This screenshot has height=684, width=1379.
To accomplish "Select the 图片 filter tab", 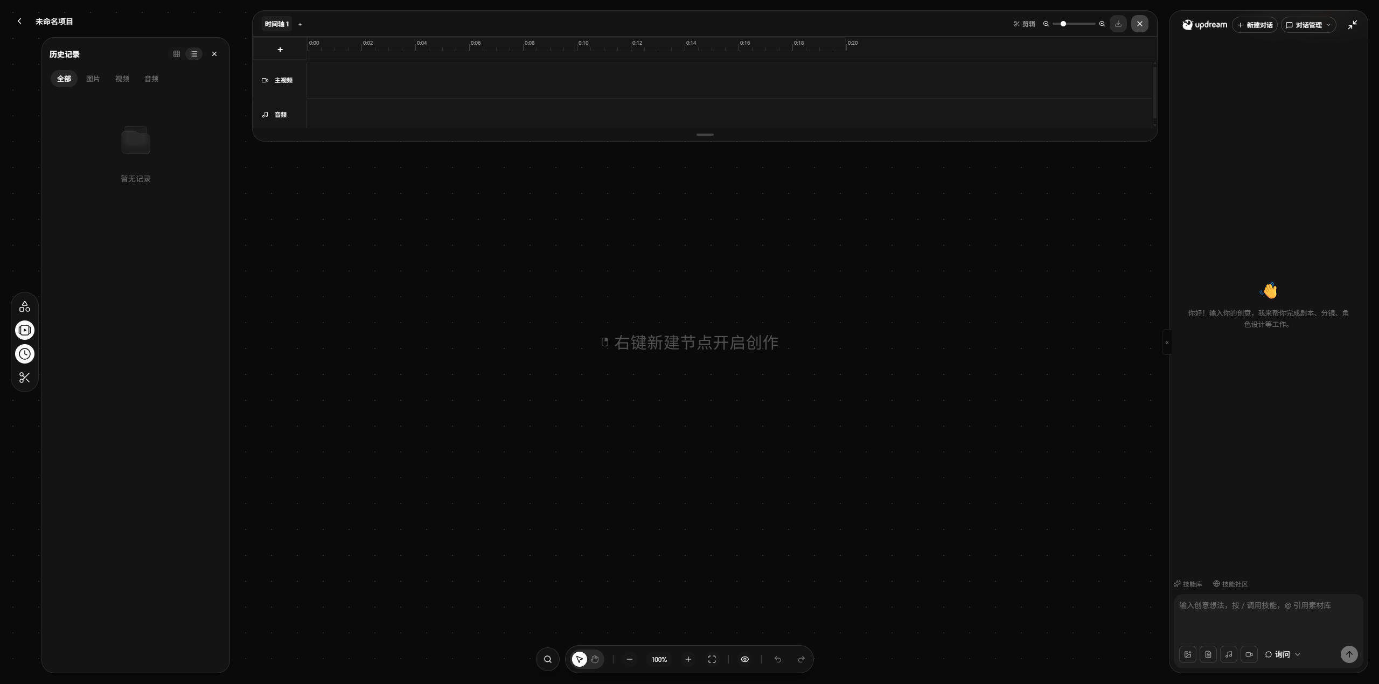I will (x=93, y=79).
